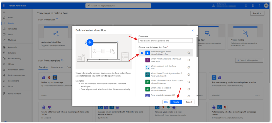Open My flows in the sidebar
This screenshot has height=123, width=272.
[12, 40]
